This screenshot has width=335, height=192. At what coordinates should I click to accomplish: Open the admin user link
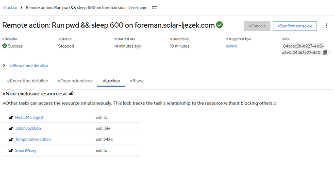(x=232, y=46)
